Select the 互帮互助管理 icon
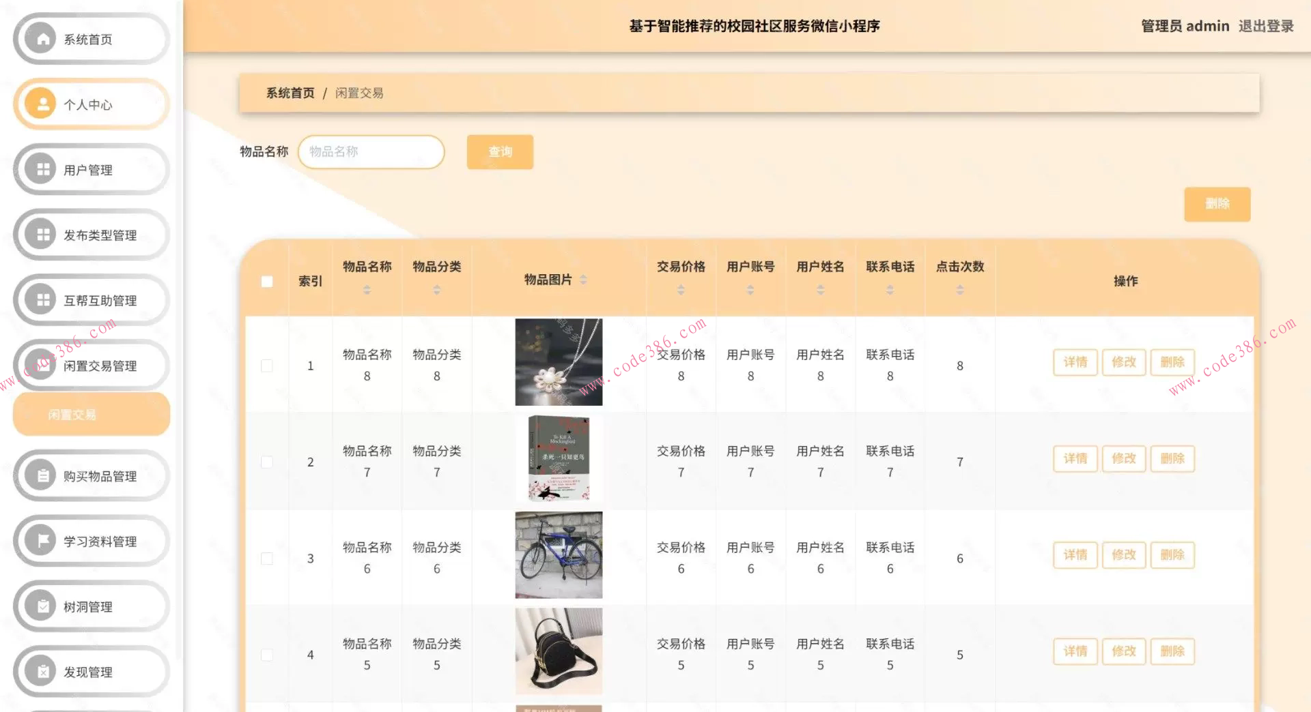 click(x=42, y=299)
